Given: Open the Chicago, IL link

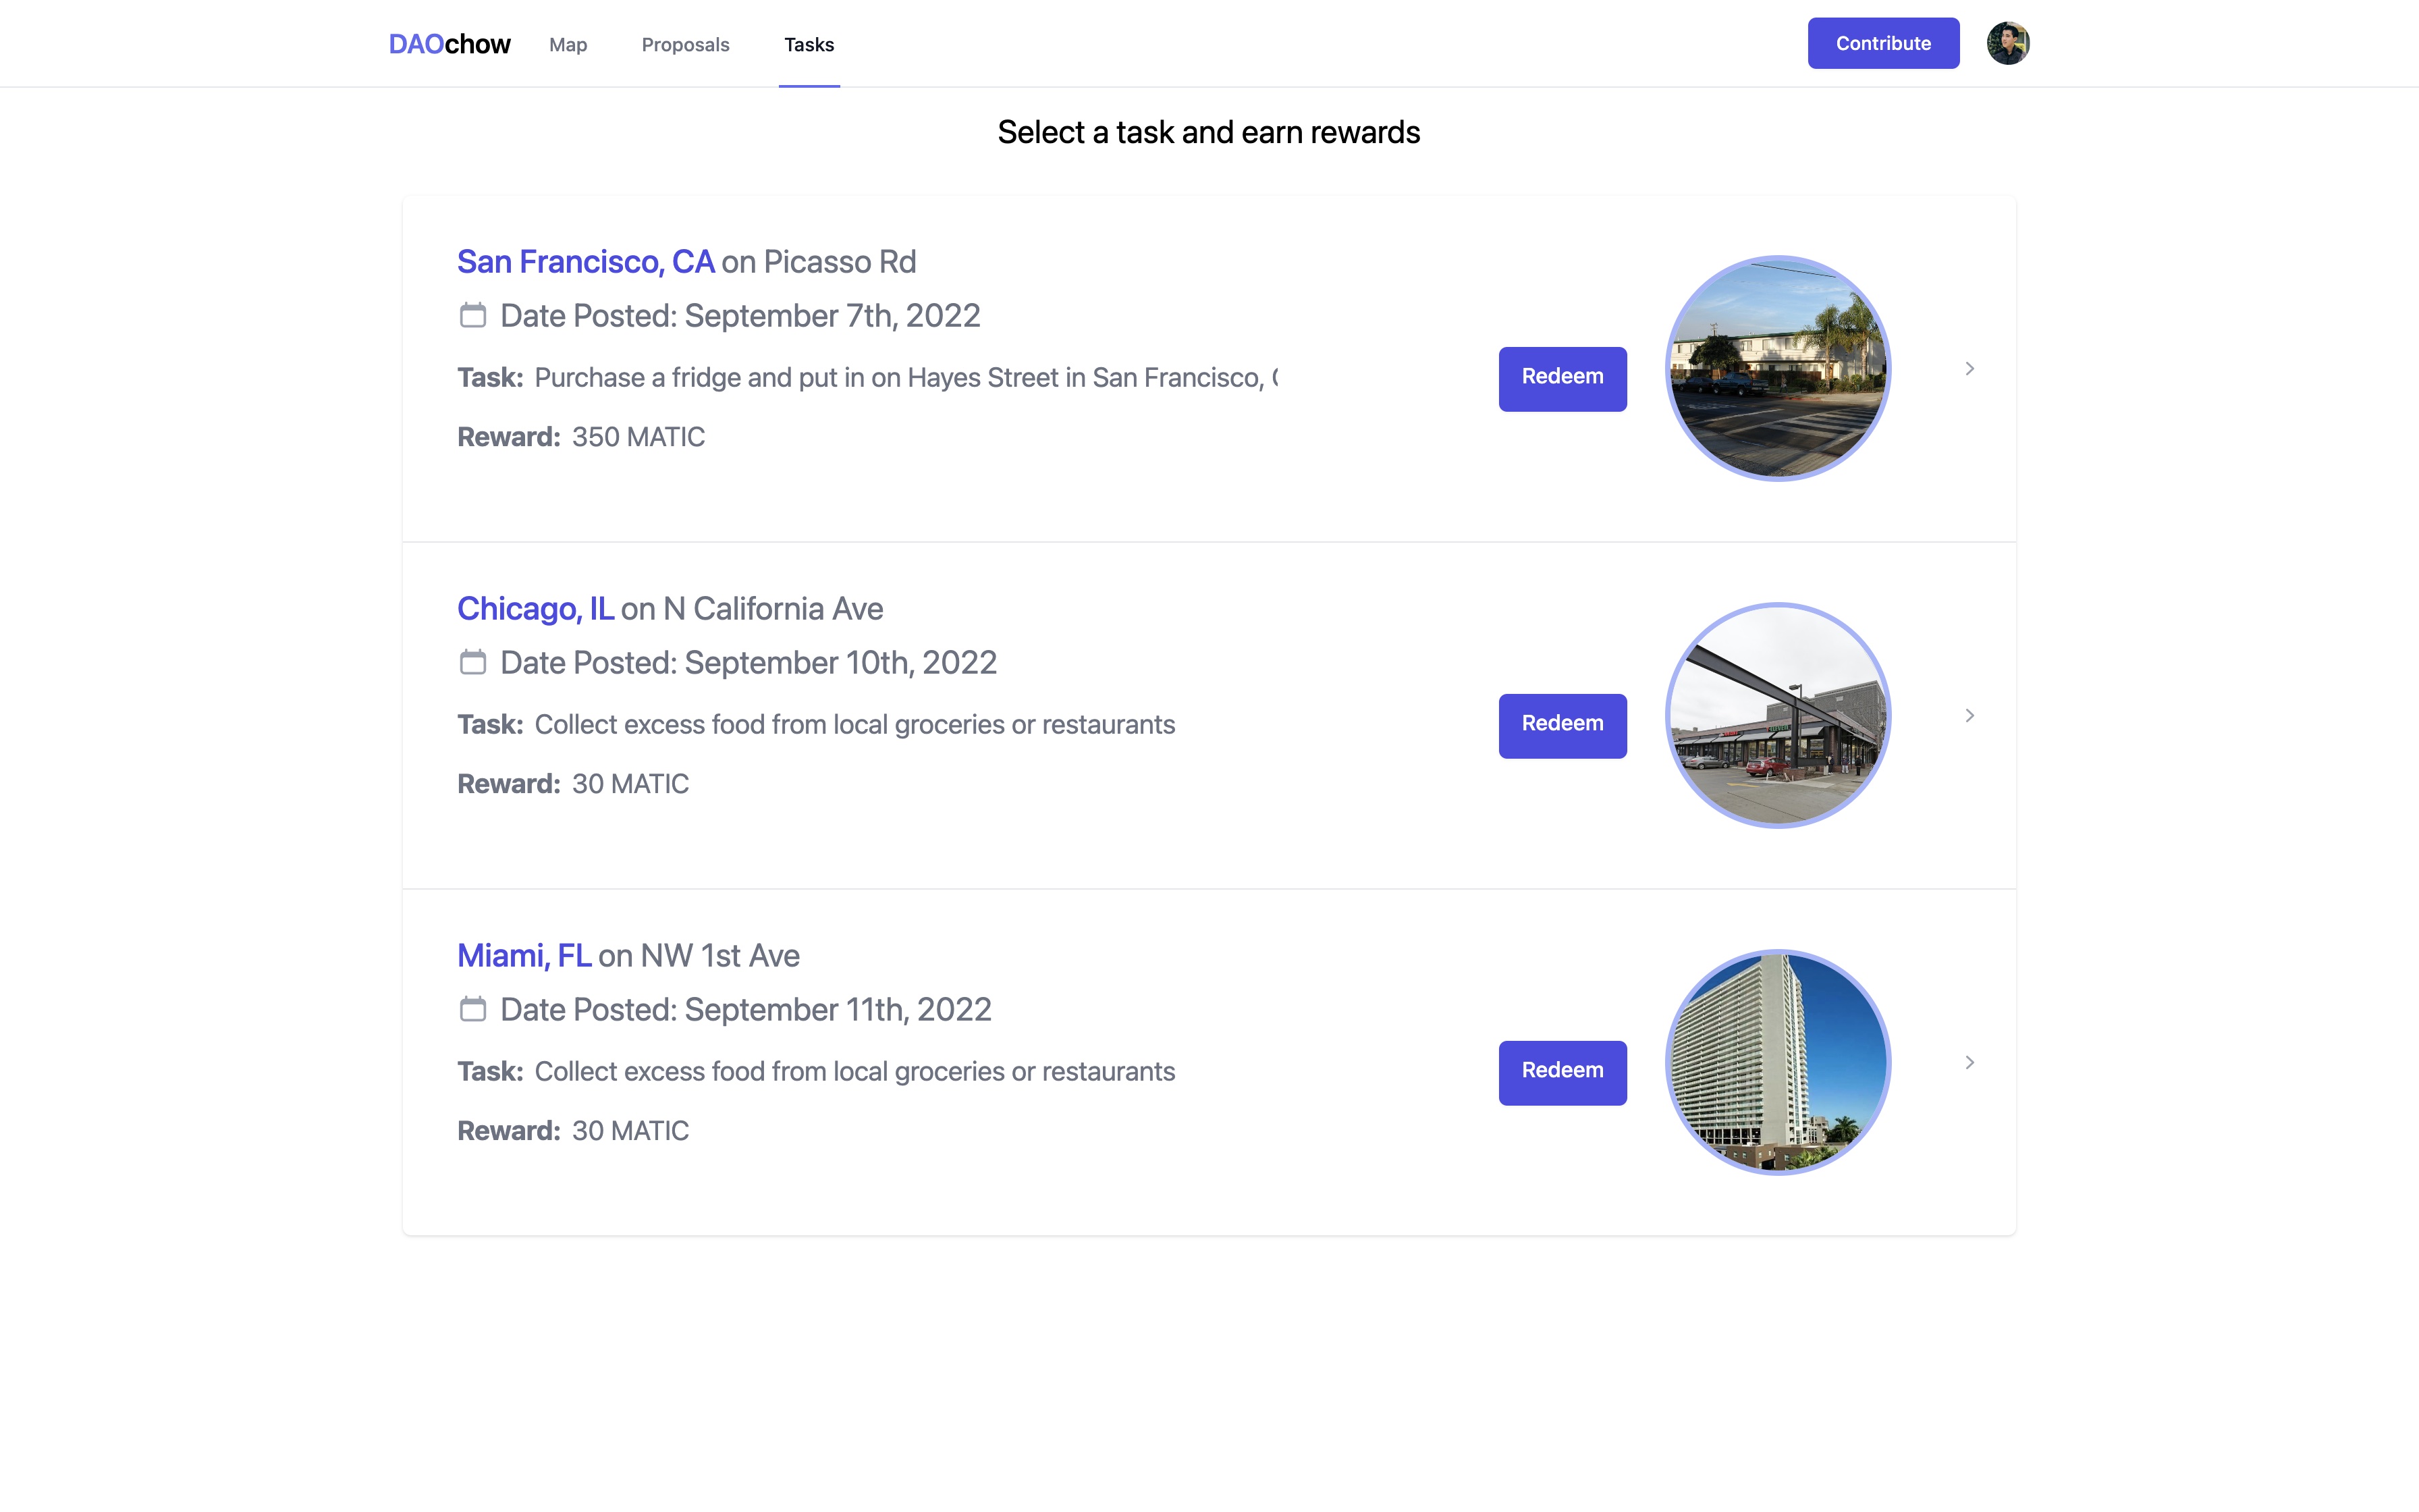Looking at the screenshot, I should coord(535,609).
